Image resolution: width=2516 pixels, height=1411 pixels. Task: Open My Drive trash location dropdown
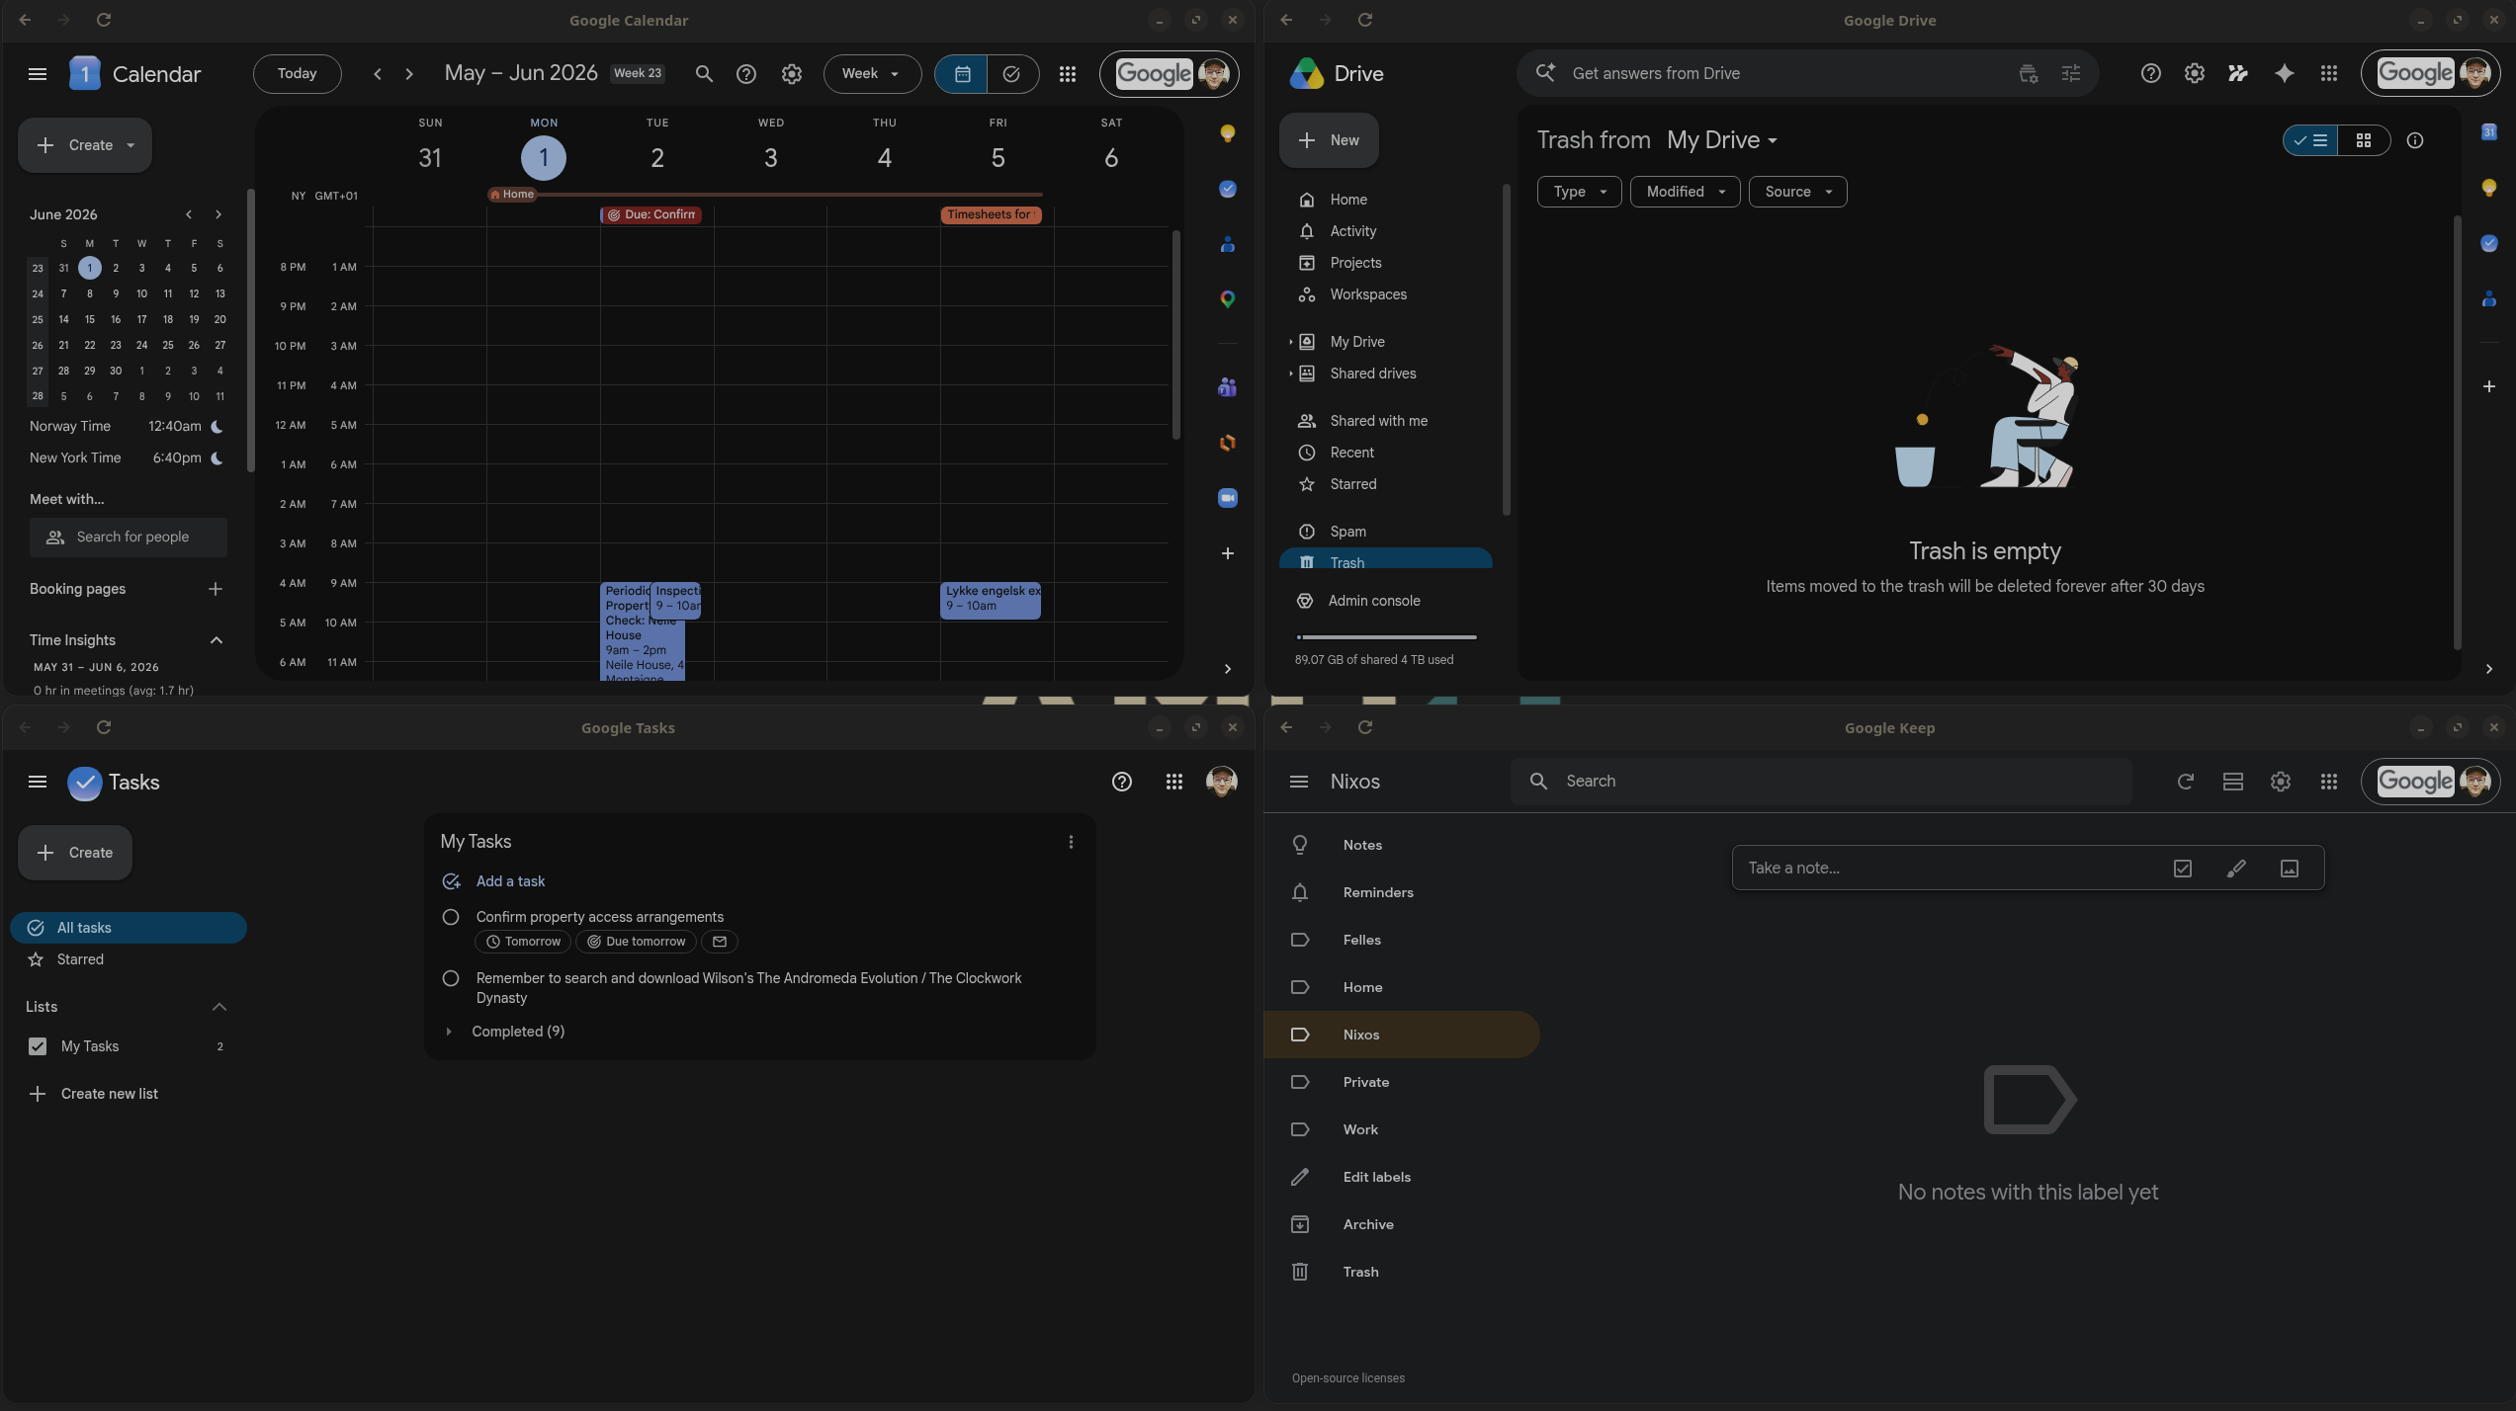click(x=1721, y=140)
